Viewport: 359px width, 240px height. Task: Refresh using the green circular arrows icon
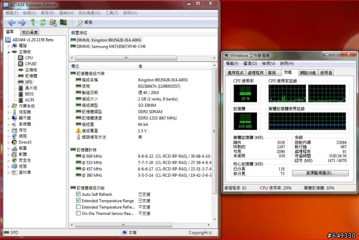point(43,22)
